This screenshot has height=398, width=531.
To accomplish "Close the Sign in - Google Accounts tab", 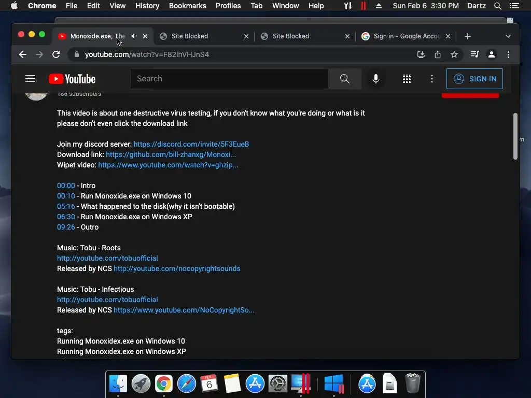I will pyautogui.click(x=448, y=36).
